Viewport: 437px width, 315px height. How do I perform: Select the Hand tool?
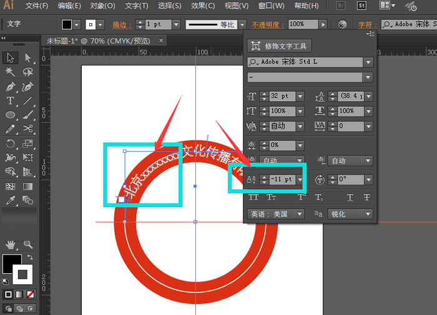(x=11, y=244)
